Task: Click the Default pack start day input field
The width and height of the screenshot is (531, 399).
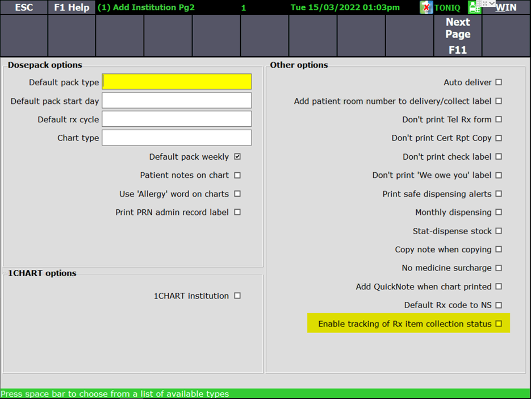Action: click(176, 100)
